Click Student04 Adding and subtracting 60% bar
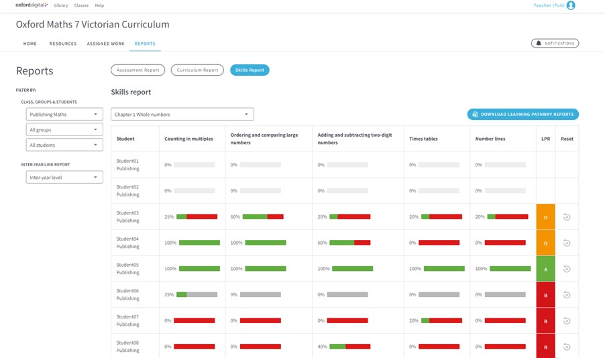605x358 pixels. pyautogui.click(x=350, y=243)
